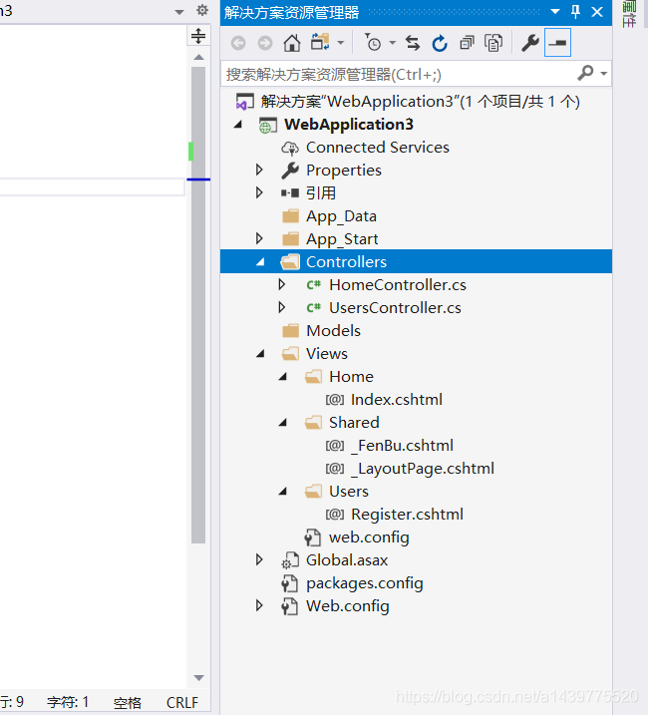
Task: Expand root Web.config node
Action: click(259, 605)
